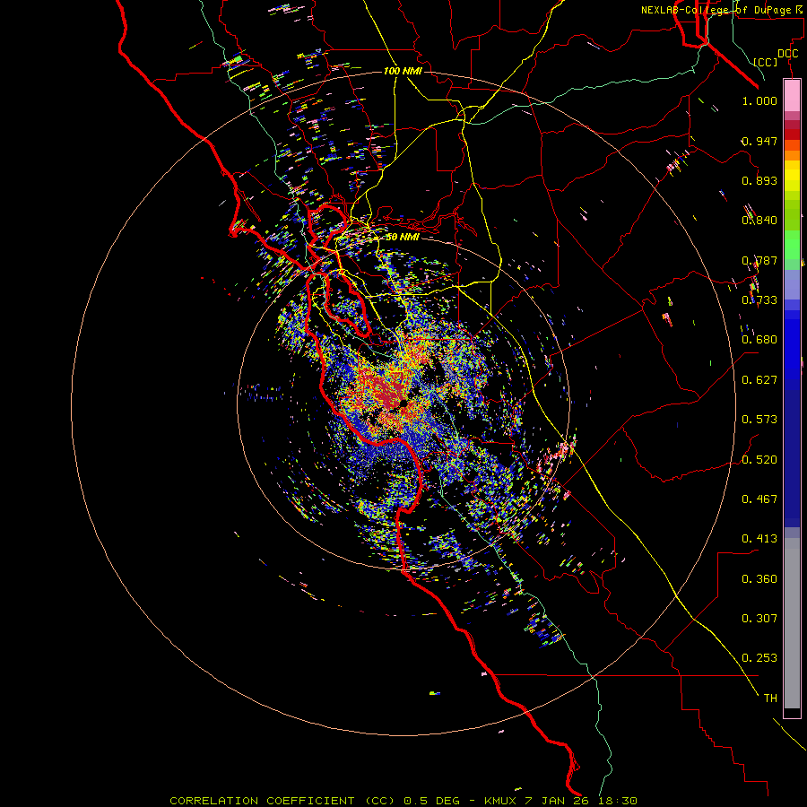
Task: Click the 0.413 legend value
Action: click(759, 539)
